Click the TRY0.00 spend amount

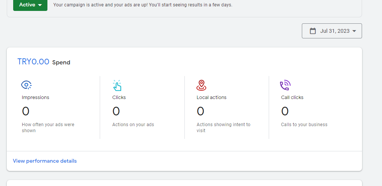pyautogui.click(x=33, y=62)
